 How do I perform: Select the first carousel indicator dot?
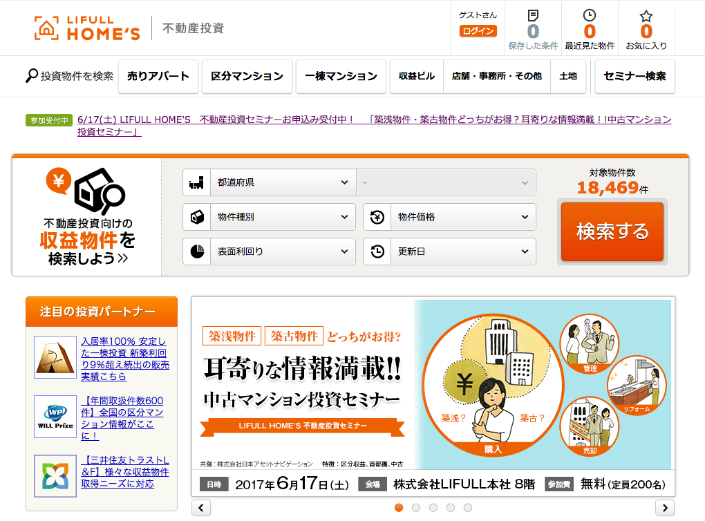[x=399, y=508]
